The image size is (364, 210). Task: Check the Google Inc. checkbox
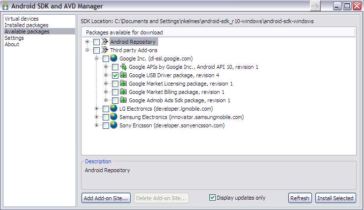click(106, 59)
